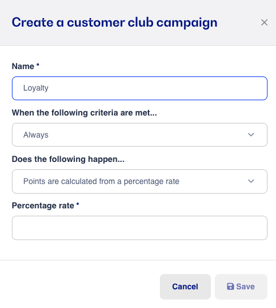Click the 'Create a customer club campaign' heading

[114, 23]
